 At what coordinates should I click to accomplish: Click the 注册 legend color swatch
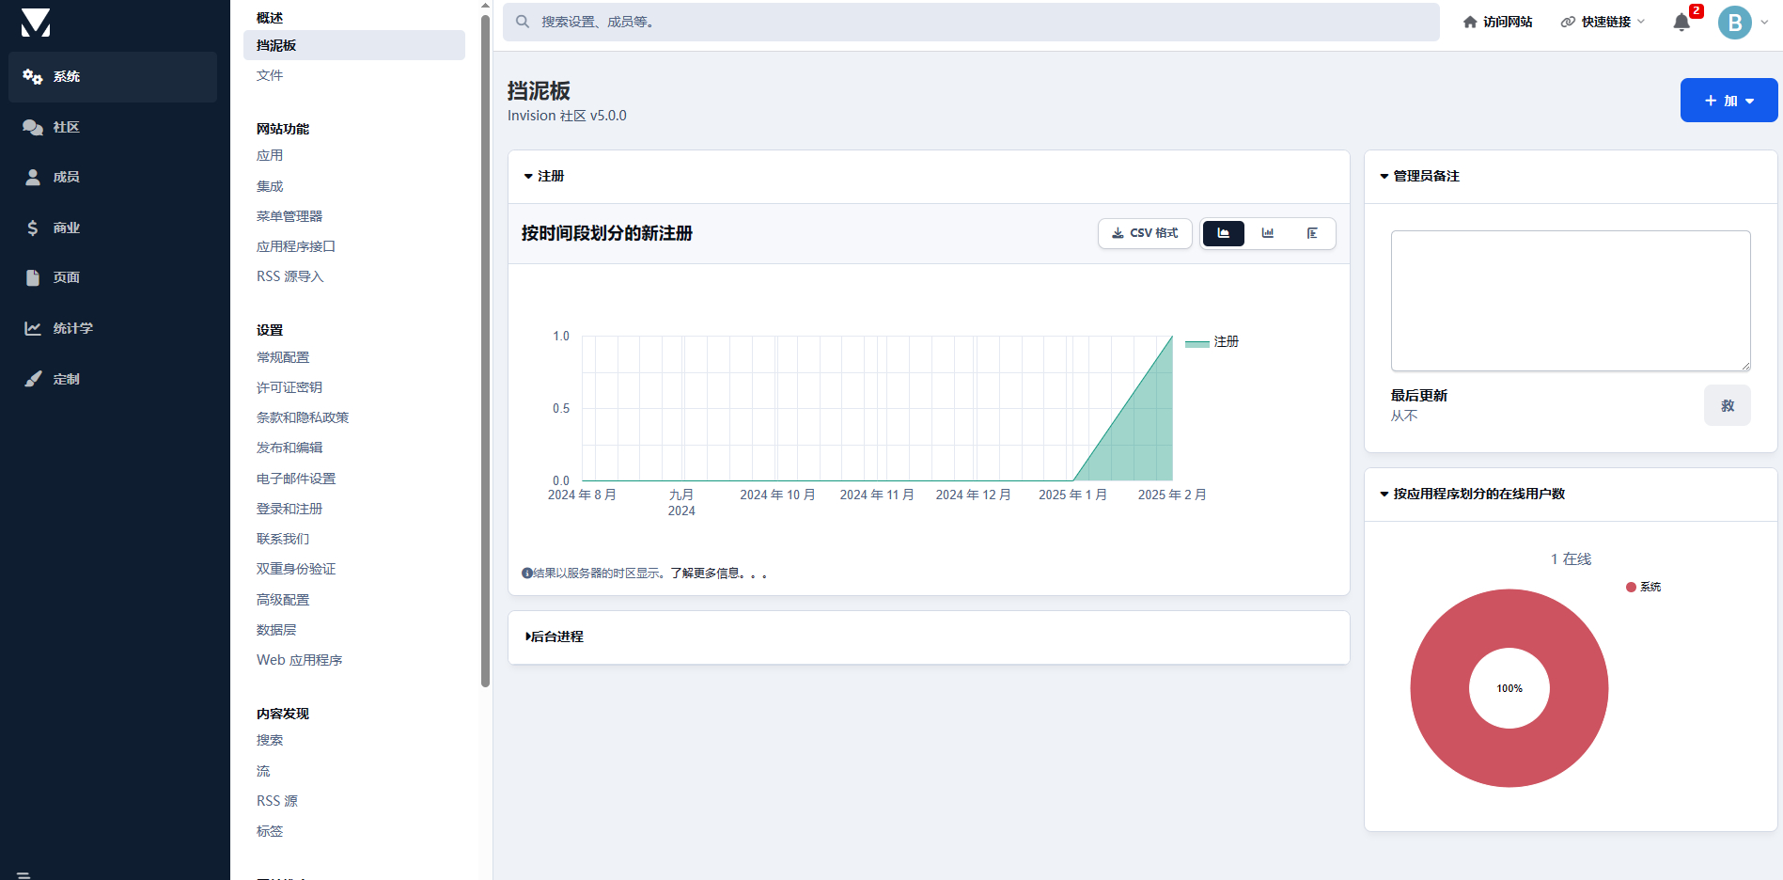[x=1196, y=342]
